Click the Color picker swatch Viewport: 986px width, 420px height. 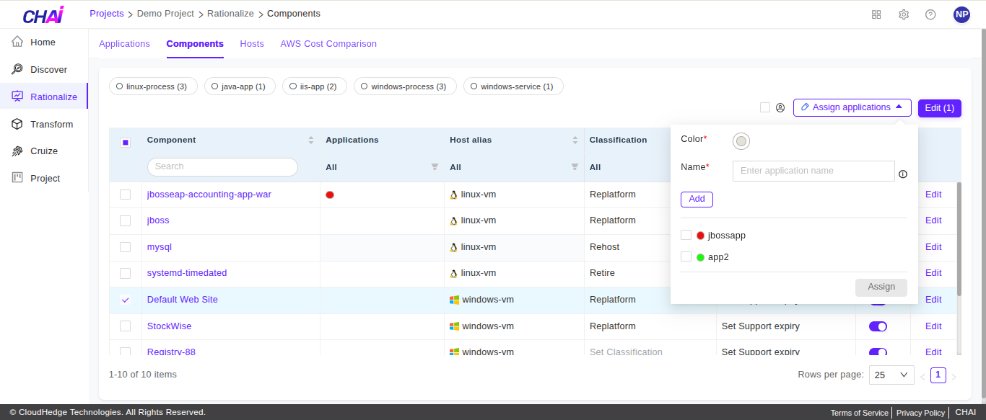coord(741,141)
